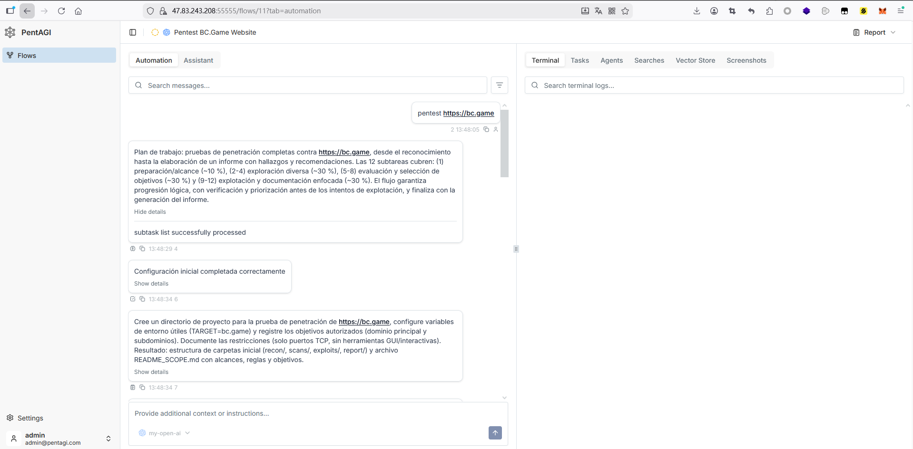Focus the Search terminal logs field
This screenshot has height=449, width=913.
click(x=714, y=86)
